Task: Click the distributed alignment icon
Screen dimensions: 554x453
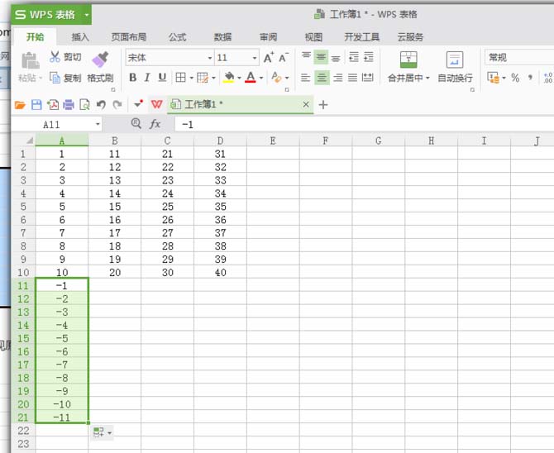Action: pyautogui.click(x=367, y=78)
